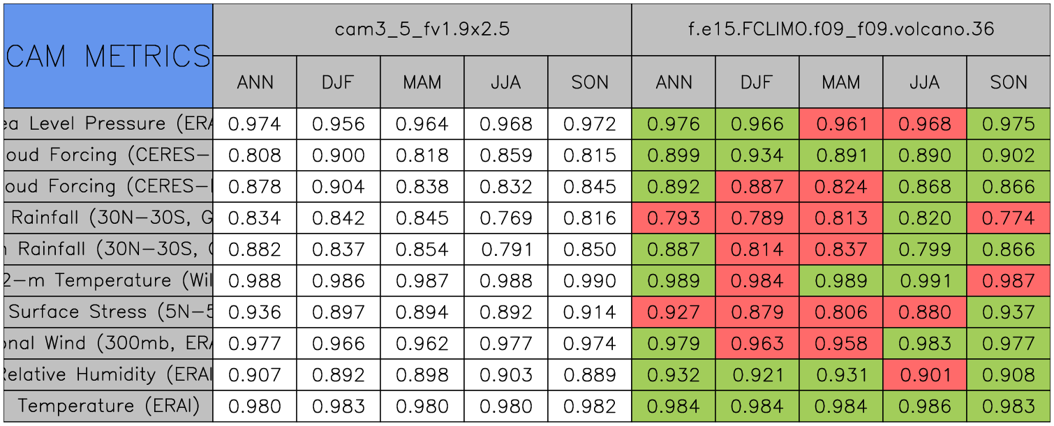Image resolution: width=1054 pixels, height=426 pixels.
Task: Click the ANN header under cam3_5_fv1.9x2.5
Action: [x=255, y=82]
